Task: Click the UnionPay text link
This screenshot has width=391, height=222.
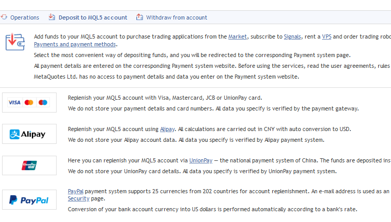Action: [x=201, y=160]
